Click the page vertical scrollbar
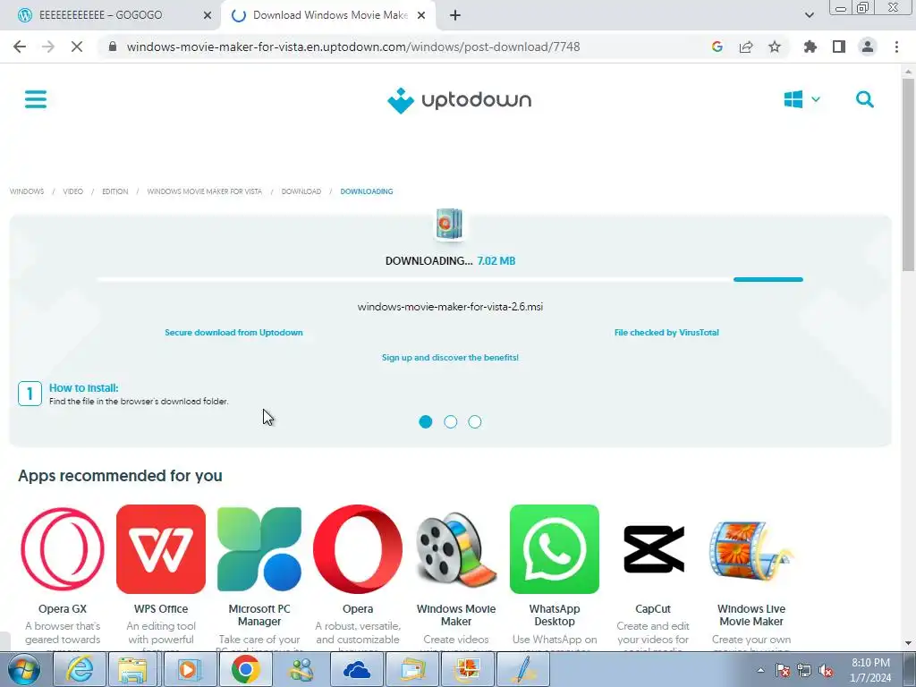The width and height of the screenshot is (916, 687). [x=908, y=175]
